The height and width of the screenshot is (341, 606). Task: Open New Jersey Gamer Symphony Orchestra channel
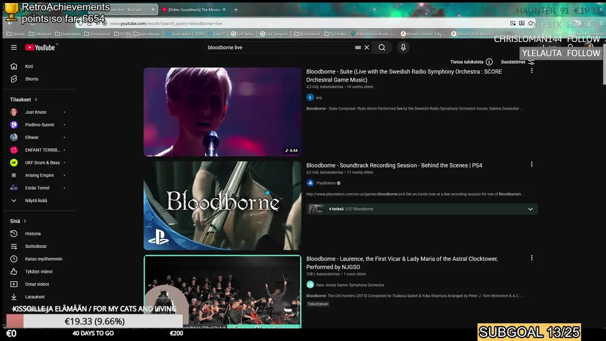click(x=350, y=285)
